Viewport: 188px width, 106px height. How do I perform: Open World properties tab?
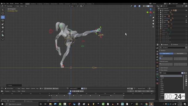(x=157, y=63)
